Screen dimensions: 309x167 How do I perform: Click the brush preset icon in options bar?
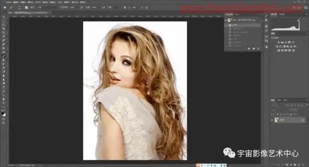tap(19, 7)
